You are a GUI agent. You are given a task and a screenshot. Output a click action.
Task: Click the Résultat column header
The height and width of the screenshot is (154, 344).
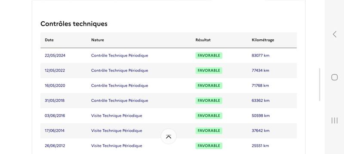click(x=203, y=40)
